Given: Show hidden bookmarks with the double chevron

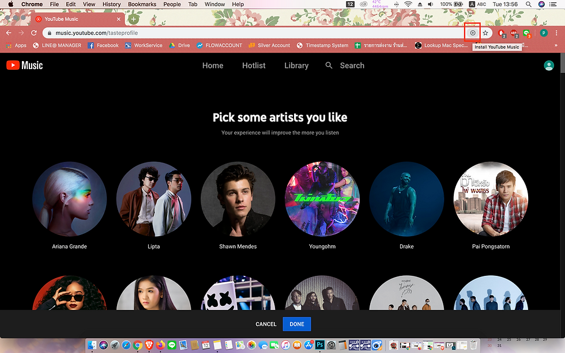Looking at the screenshot, I should point(556,45).
